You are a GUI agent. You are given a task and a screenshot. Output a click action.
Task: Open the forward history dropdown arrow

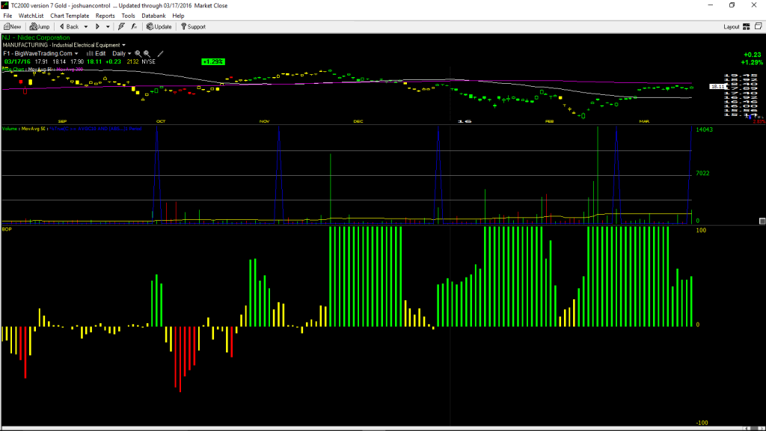click(x=108, y=27)
